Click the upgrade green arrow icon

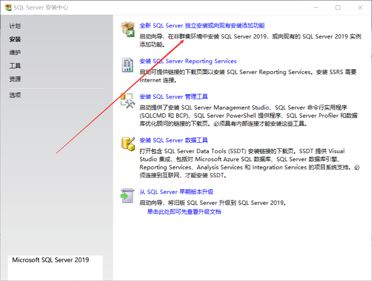click(128, 195)
